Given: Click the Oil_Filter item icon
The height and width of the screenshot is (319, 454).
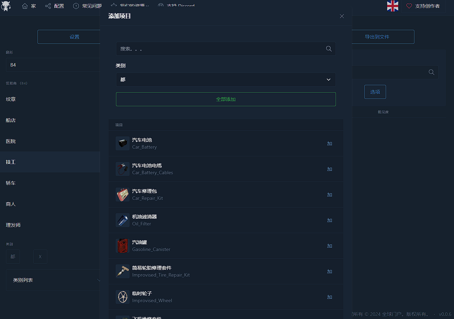Looking at the screenshot, I should 123,220.
